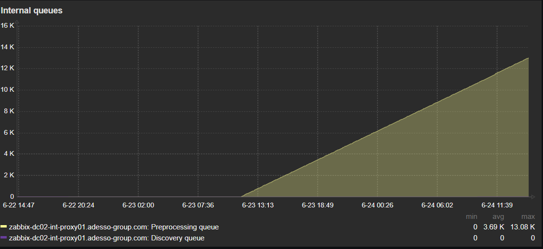
Task: Click the Discovery queue avg value 0
Action: (x=502, y=238)
